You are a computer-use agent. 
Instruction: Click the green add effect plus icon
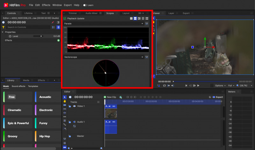[58, 40]
